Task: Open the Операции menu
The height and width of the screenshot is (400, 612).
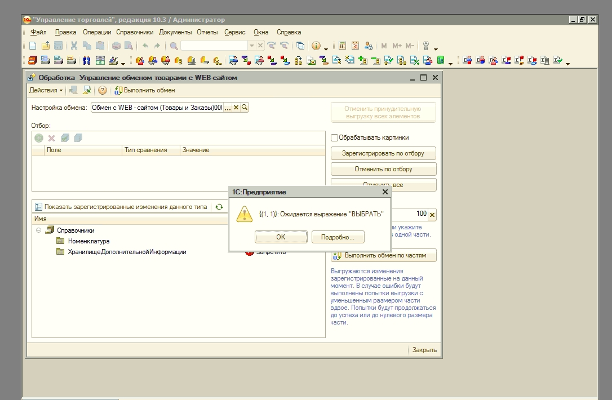Action: tap(97, 32)
